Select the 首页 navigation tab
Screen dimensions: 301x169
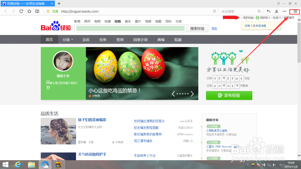click(49, 40)
